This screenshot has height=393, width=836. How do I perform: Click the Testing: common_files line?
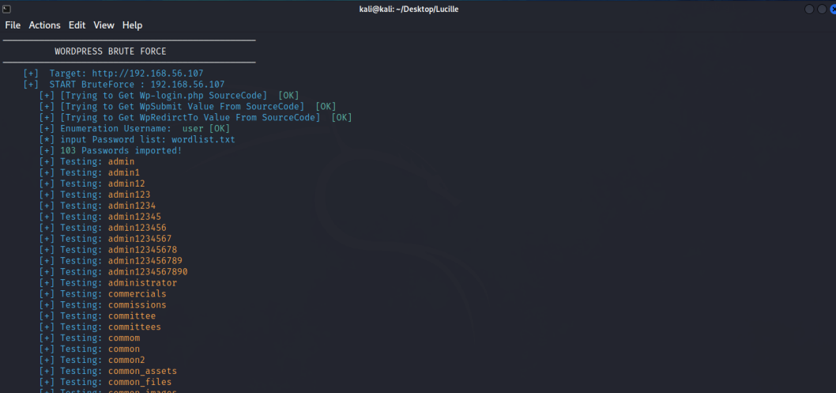[106, 382]
